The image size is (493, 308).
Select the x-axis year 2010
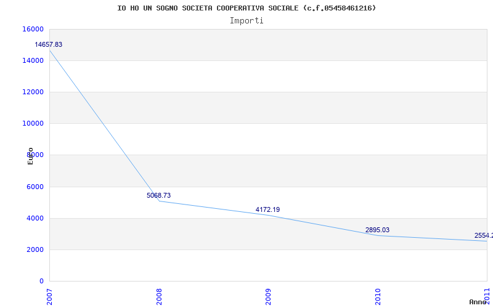378,297
